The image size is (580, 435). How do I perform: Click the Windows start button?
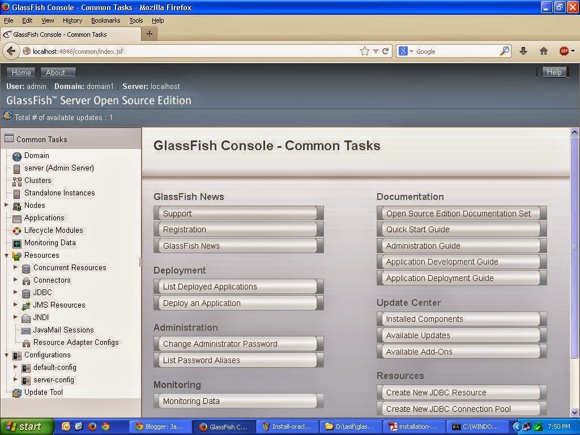pos(27,427)
